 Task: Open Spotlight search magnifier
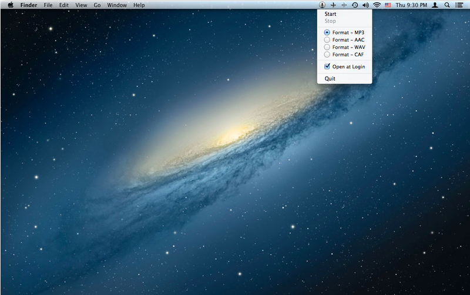[x=447, y=5]
